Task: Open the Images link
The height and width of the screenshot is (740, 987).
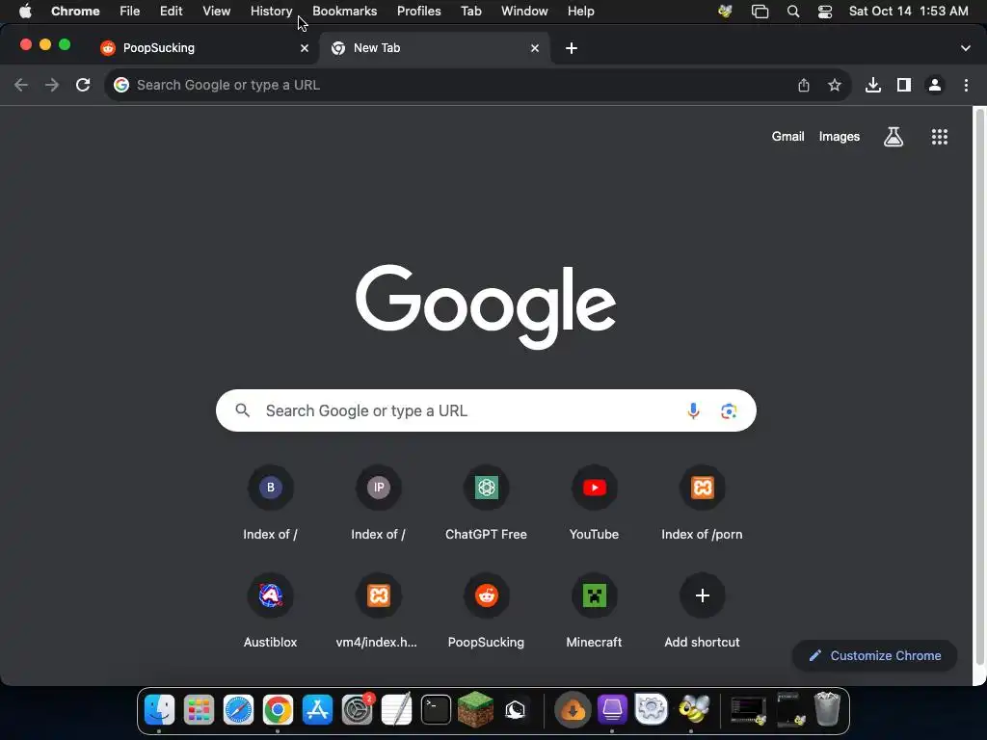Action: [x=840, y=137]
